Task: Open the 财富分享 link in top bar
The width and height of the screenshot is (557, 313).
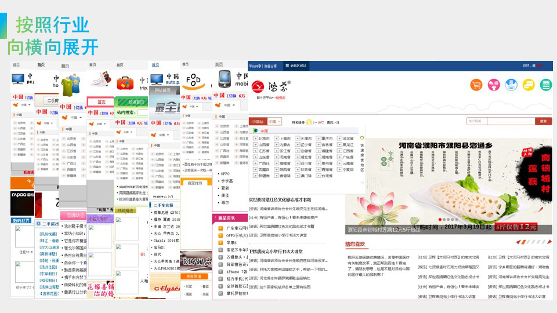Action: pyautogui.click(x=271, y=65)
